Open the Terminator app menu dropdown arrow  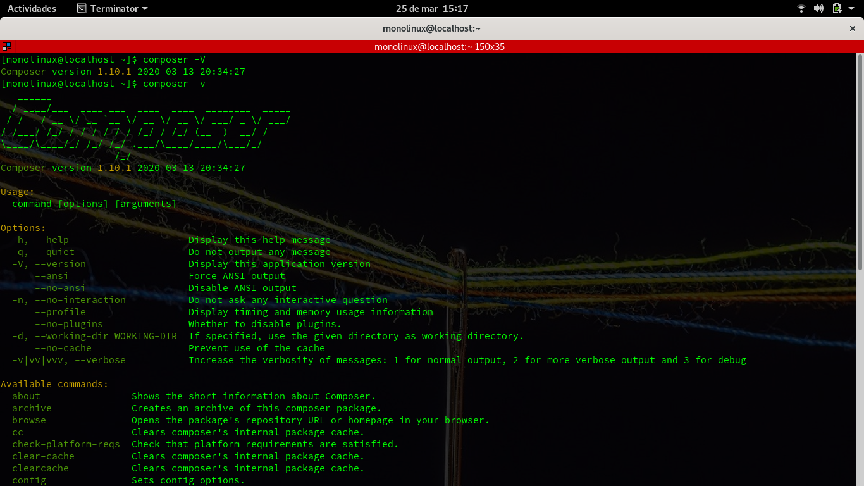145,9
